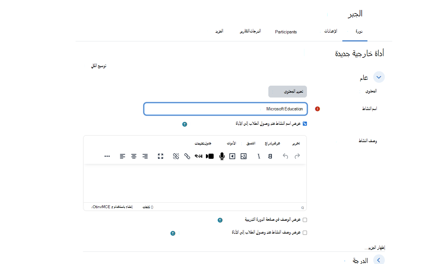
Task: Open the Participants tab
Action: point(286,32)
